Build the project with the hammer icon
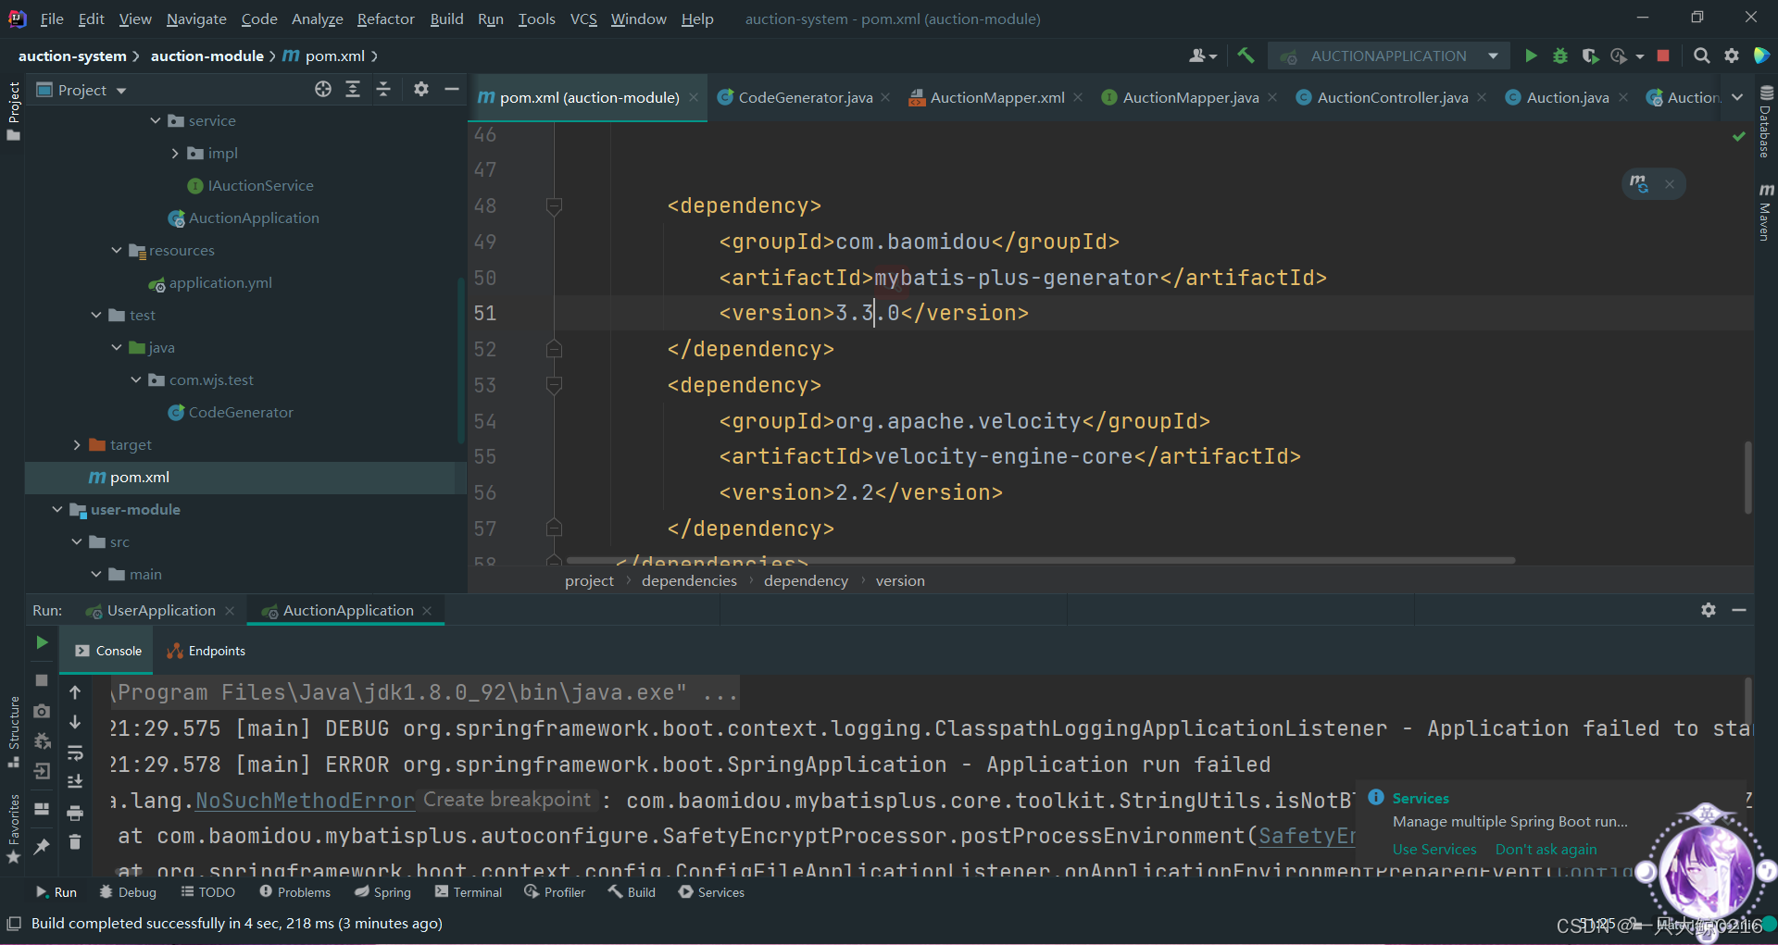The height and width of the screenshot is (945, 1778). tap(1246, 56)
